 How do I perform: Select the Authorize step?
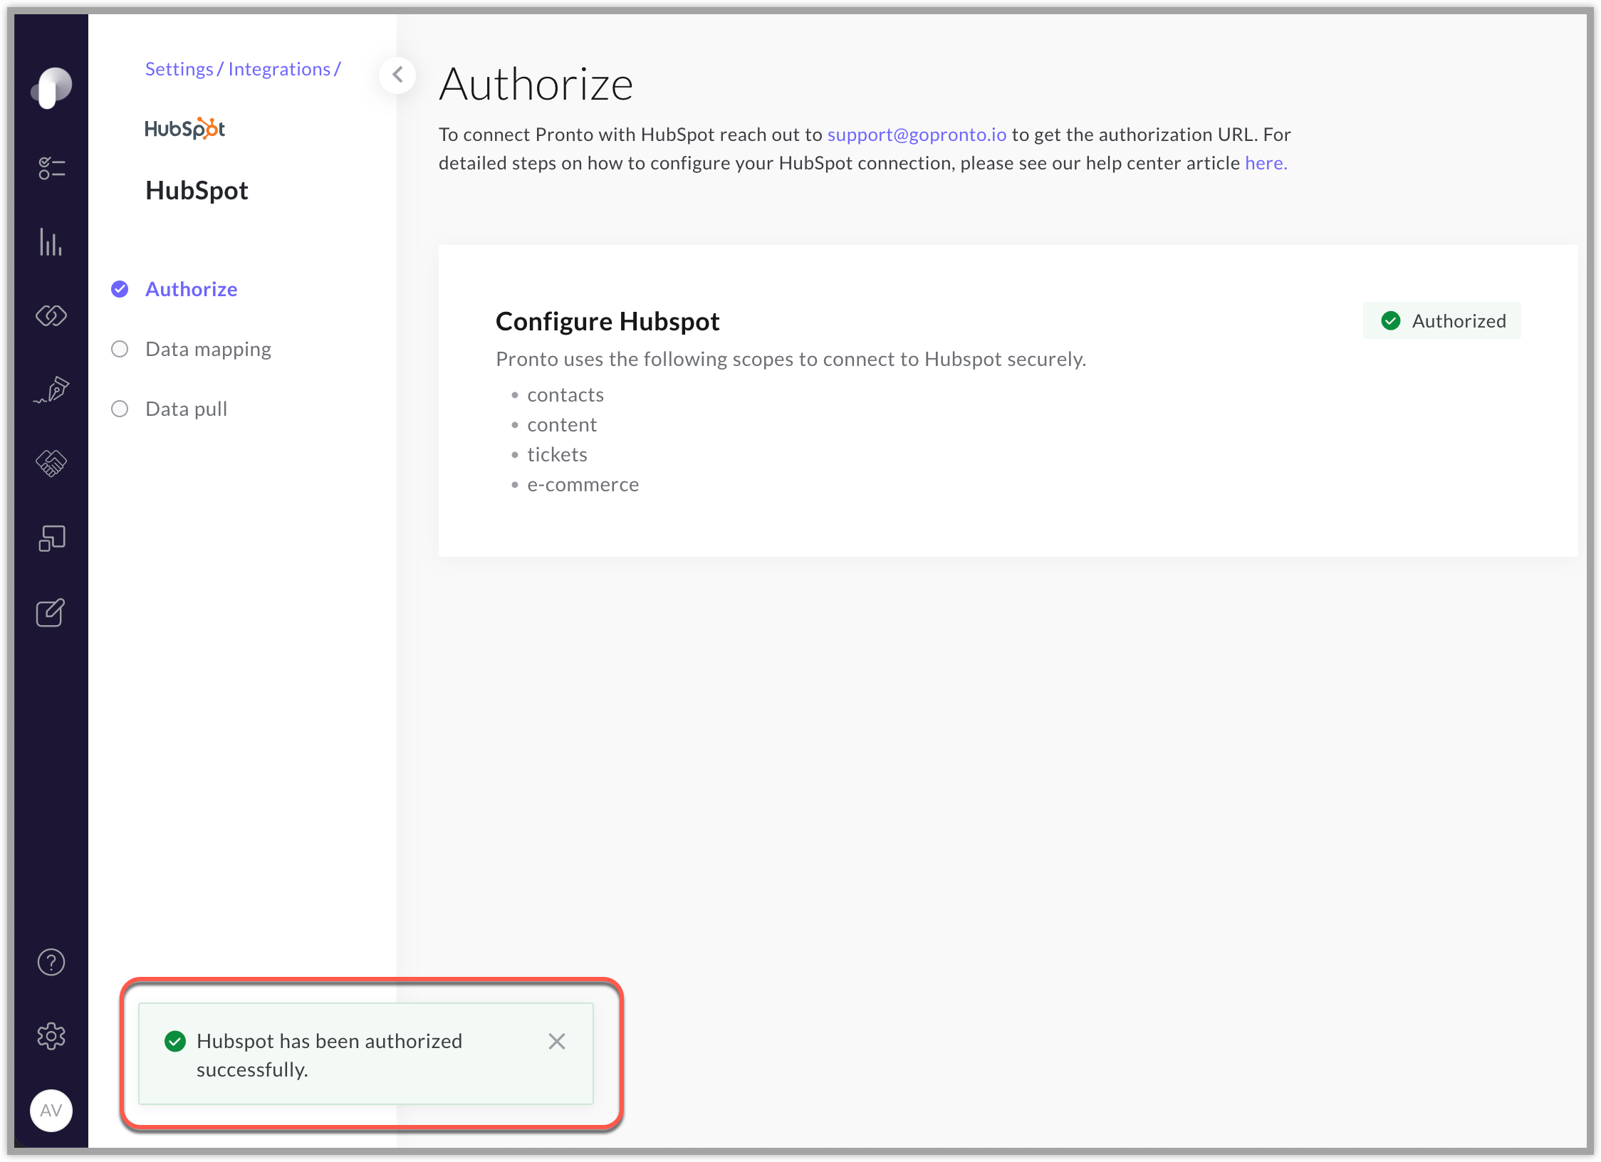pyautogui.click(x=192, y=289)
